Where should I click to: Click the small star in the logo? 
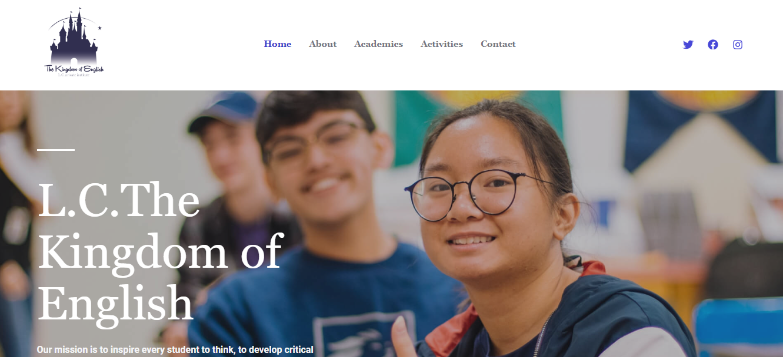click(99, 28)
